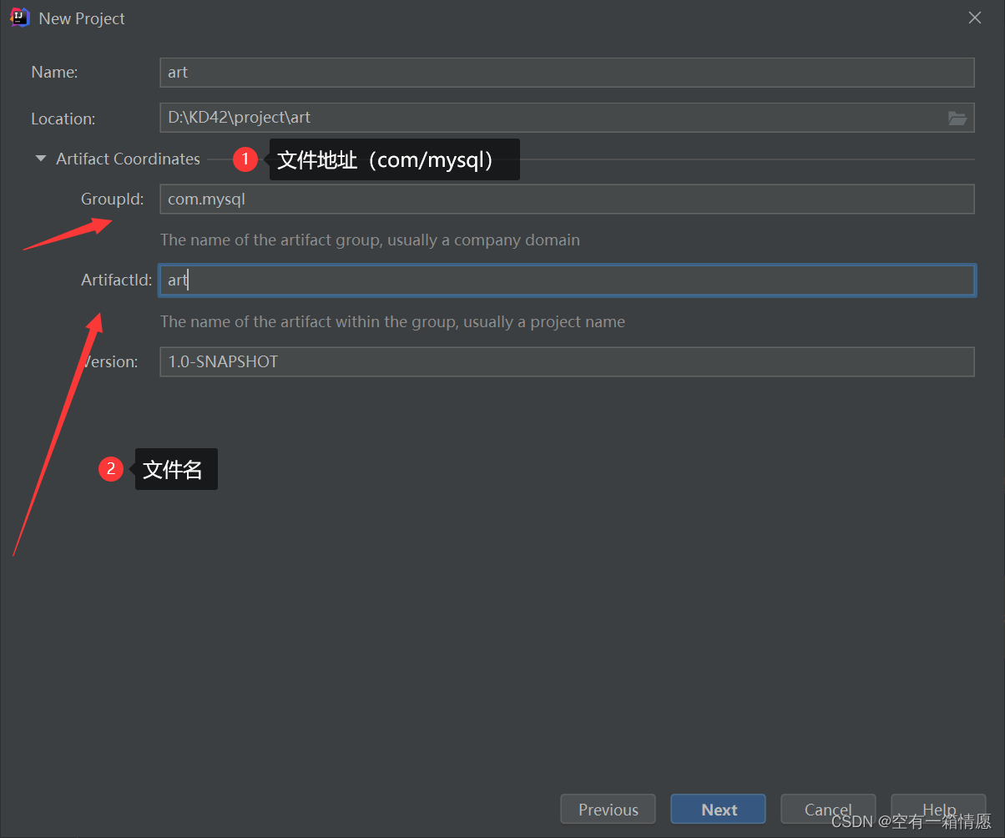Click the red annotation badge numbered 2
The width and height of the screenshot is (1005, 838).
pyautogui.click(x=110, y=469)
